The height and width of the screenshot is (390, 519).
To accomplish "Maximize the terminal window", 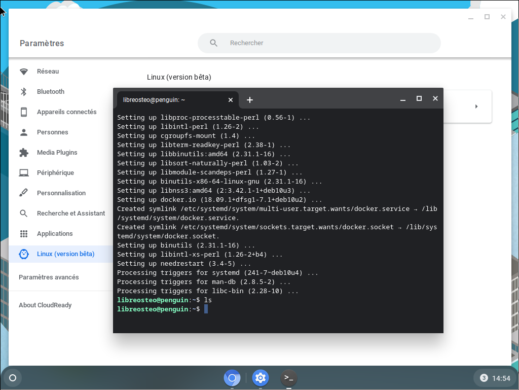I will (419, 99).
